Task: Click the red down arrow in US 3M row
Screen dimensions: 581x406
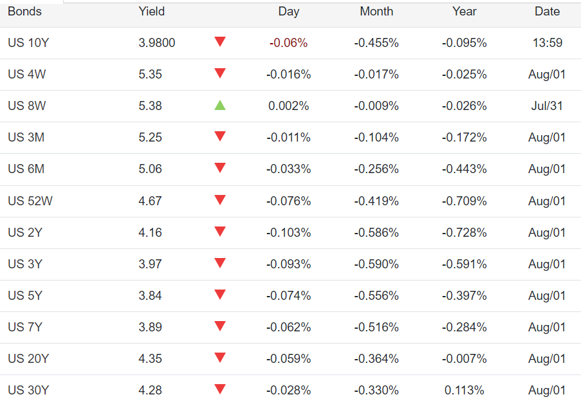Action: (x=220, y=136)
